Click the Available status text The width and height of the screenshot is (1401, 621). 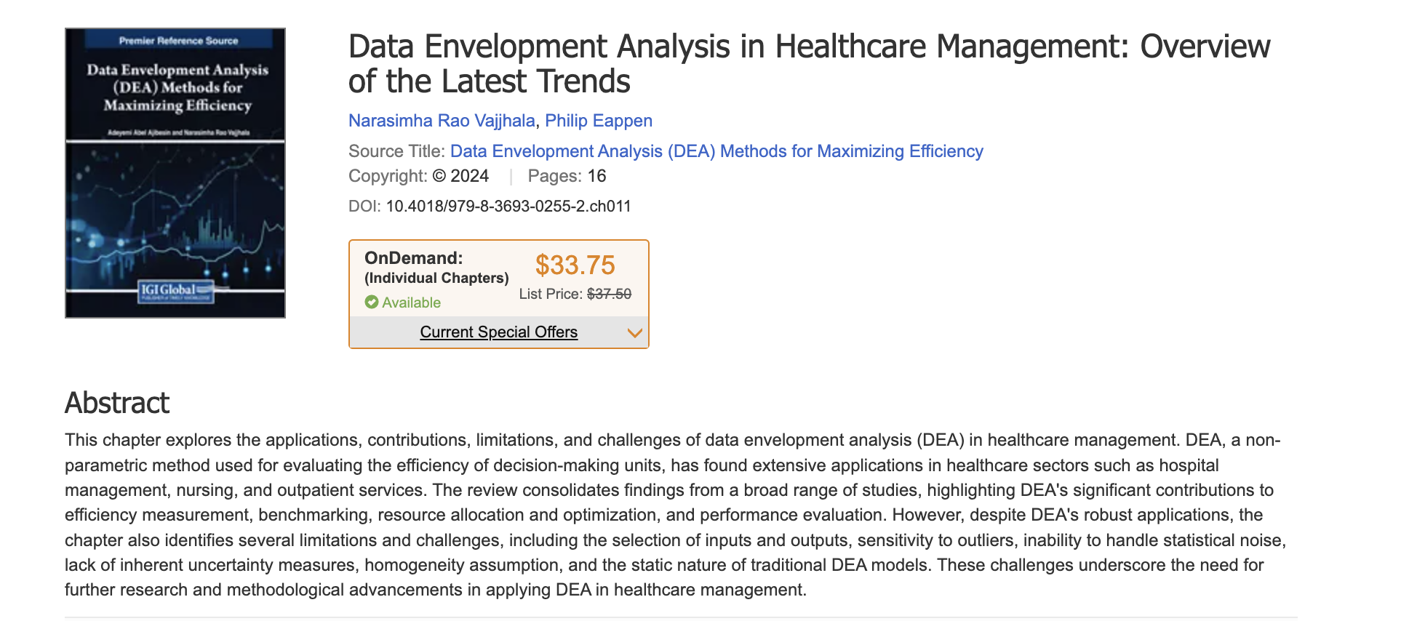pos(412,303)
